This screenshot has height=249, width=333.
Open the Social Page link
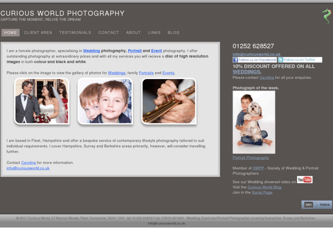click(262, 192)
